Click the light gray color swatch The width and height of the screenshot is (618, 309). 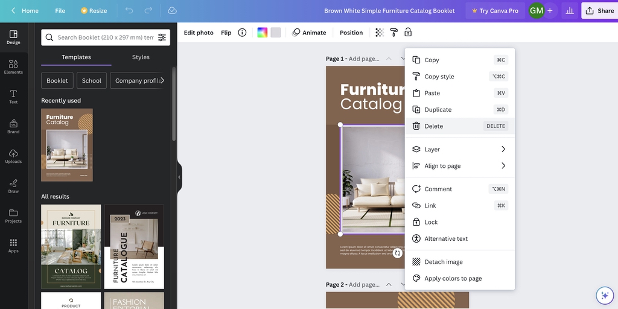[276, 33]
